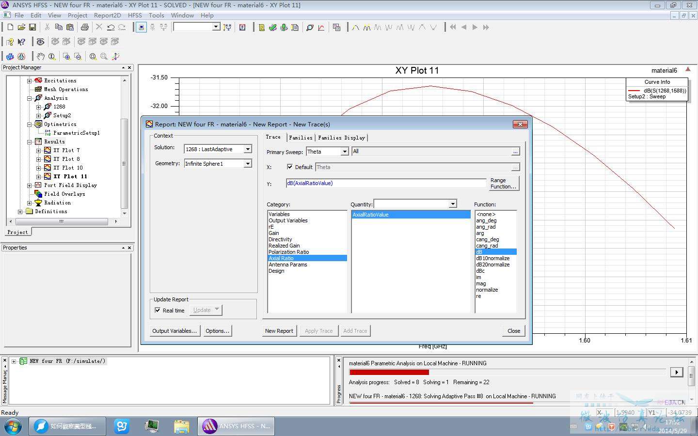Expand the XY Plot 7 node
The width and height of the screenshot is (698, 436).
[38, 150]
